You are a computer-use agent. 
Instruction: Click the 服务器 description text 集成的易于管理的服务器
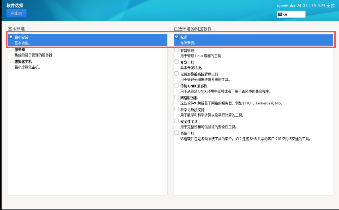pos(33,55)
